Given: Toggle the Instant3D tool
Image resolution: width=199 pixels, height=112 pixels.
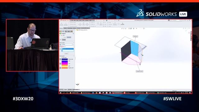Looking at the screenshot, I should [x=123, y=24].
